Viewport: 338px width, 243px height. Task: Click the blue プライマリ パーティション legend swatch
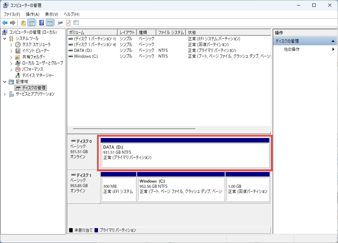pyautogui.click(x=96, y=230)
